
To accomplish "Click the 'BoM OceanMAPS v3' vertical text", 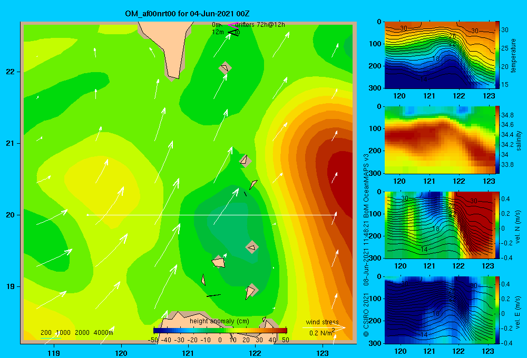I will coord(366,186).
